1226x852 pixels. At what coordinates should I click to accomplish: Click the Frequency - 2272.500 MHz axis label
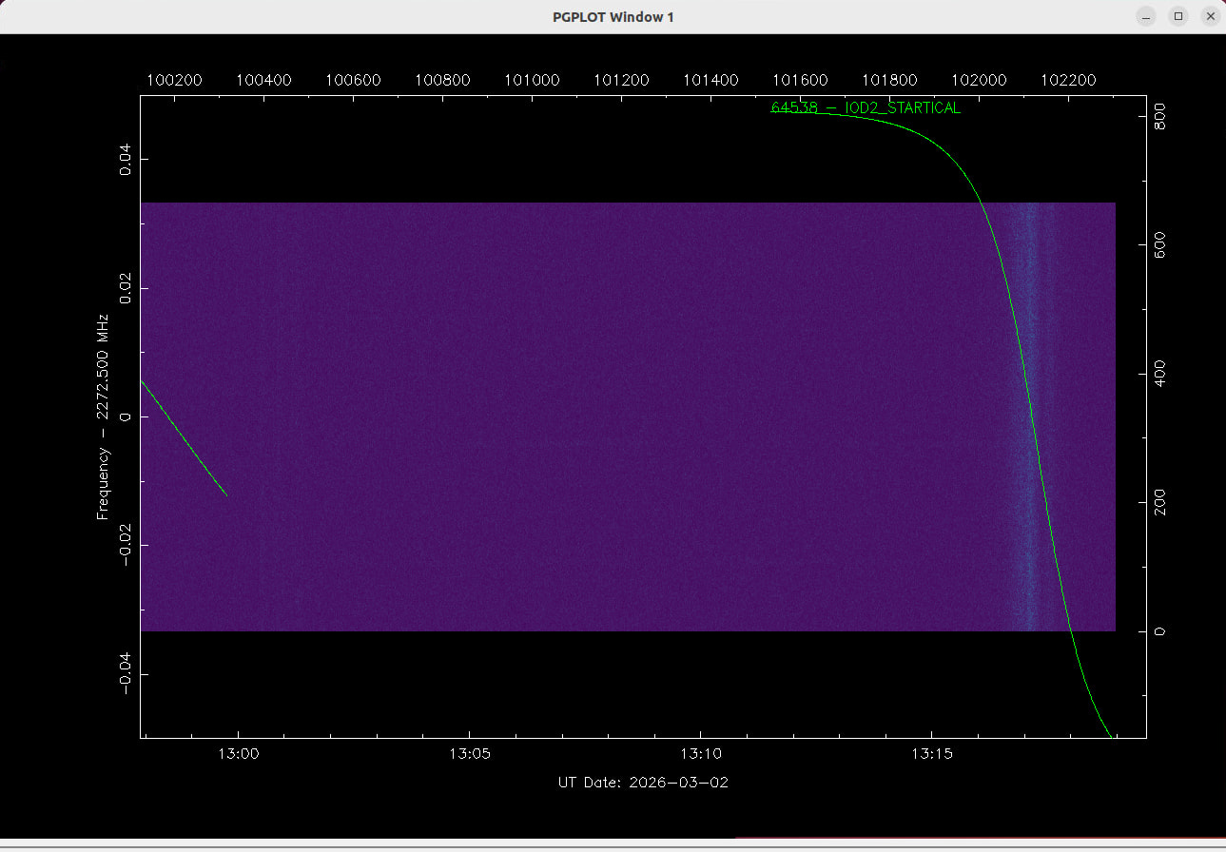click(x=103, y=416)
